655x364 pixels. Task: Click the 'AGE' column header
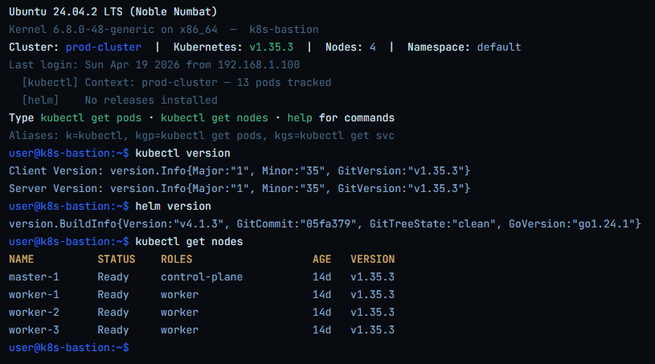tap(321, 260)
